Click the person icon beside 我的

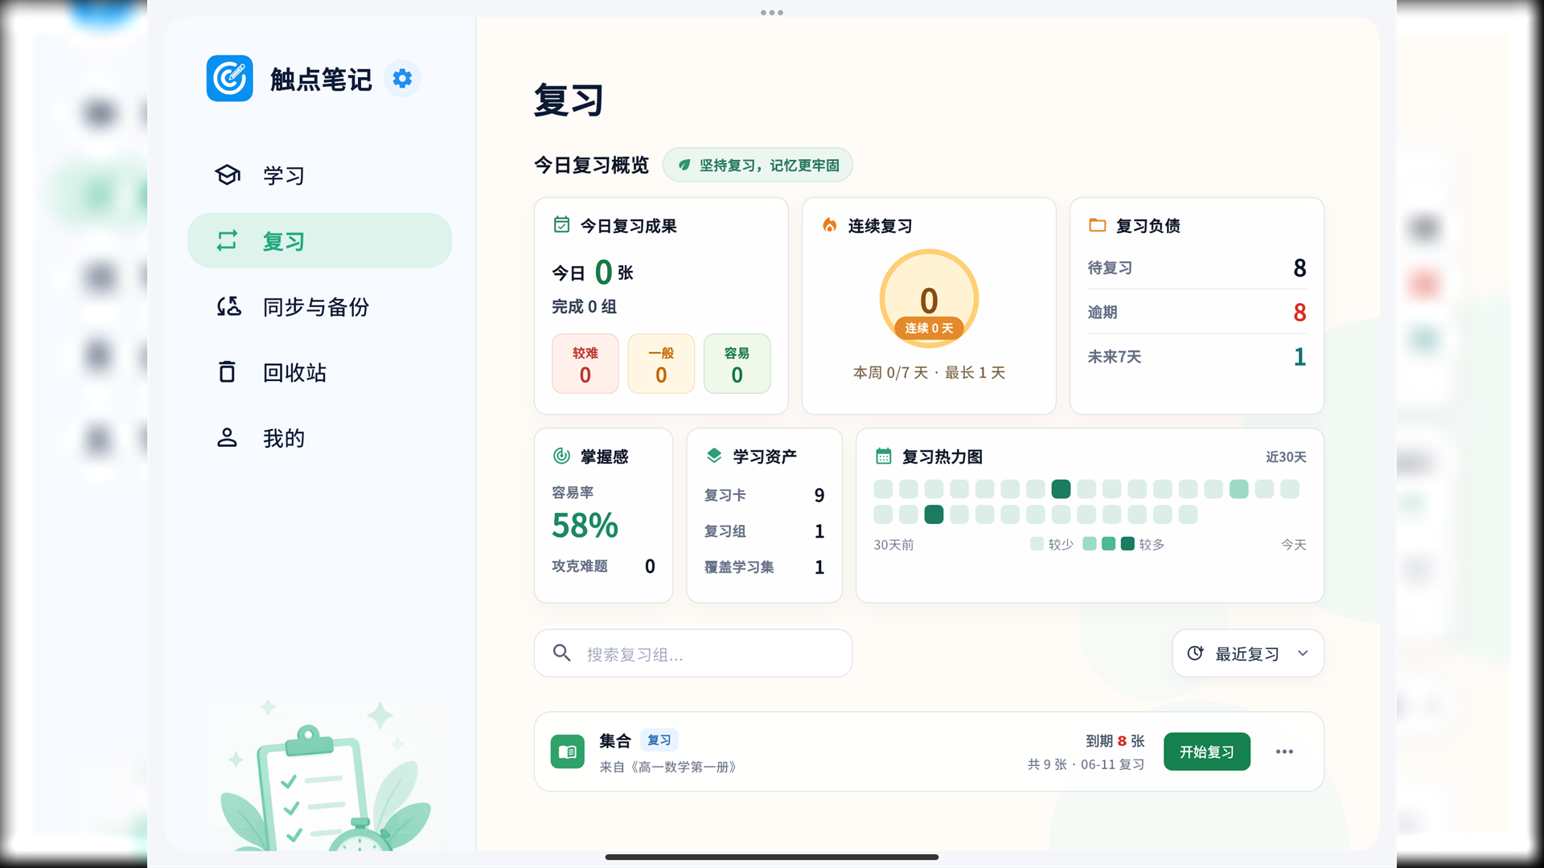pos(228,438)
